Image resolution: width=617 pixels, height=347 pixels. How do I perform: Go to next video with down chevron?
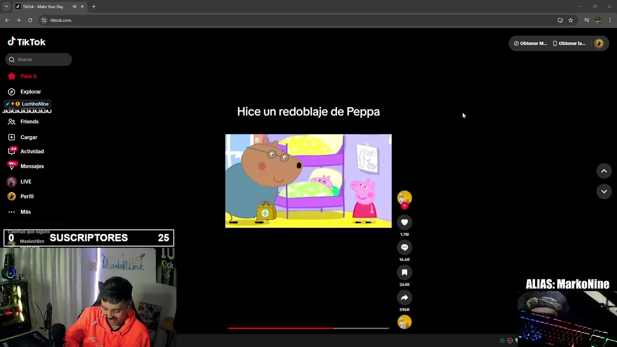click(x=604, y=192)
